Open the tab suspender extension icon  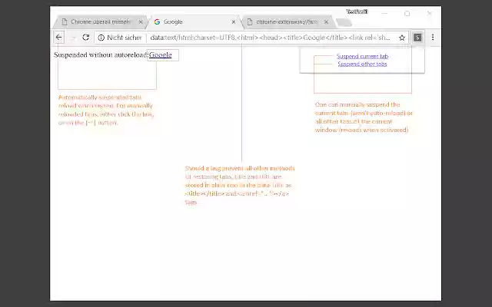417,38
